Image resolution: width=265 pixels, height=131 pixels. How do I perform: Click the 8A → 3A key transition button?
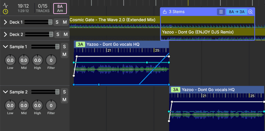(x=237, y=12)
